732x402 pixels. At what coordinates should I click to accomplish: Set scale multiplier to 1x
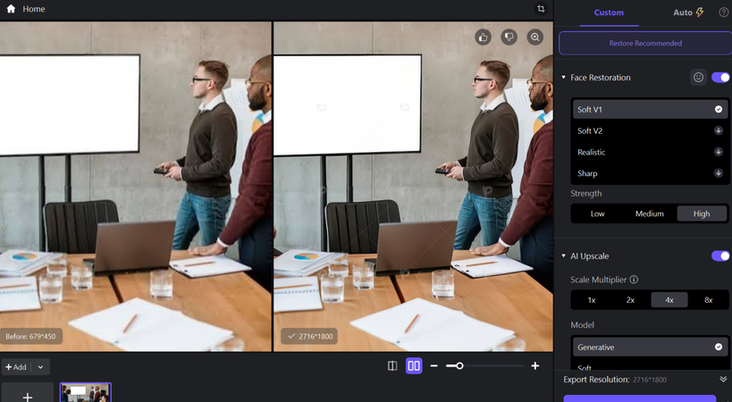[x=592, y=300]
